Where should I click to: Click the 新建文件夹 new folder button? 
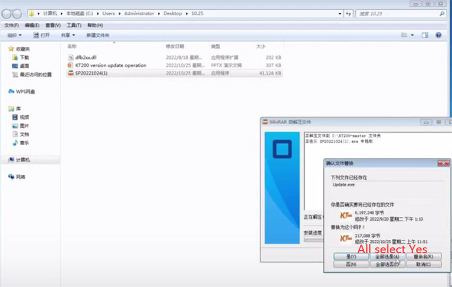(98, 35)
